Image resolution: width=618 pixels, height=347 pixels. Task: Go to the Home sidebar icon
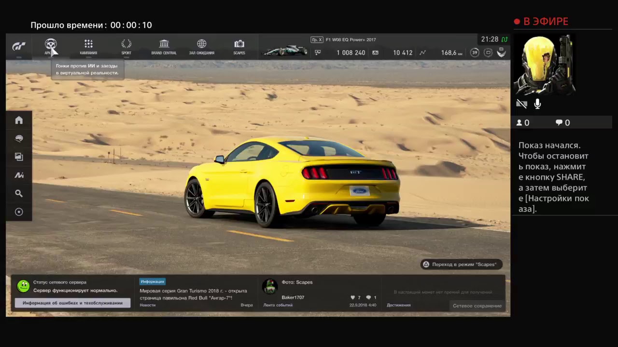(x=19, y=120)
